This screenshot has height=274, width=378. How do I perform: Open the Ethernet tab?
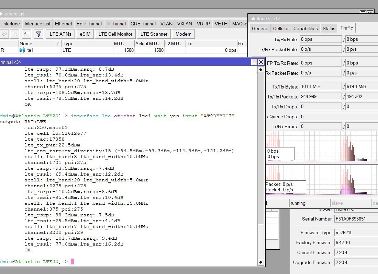click(64, 24)
